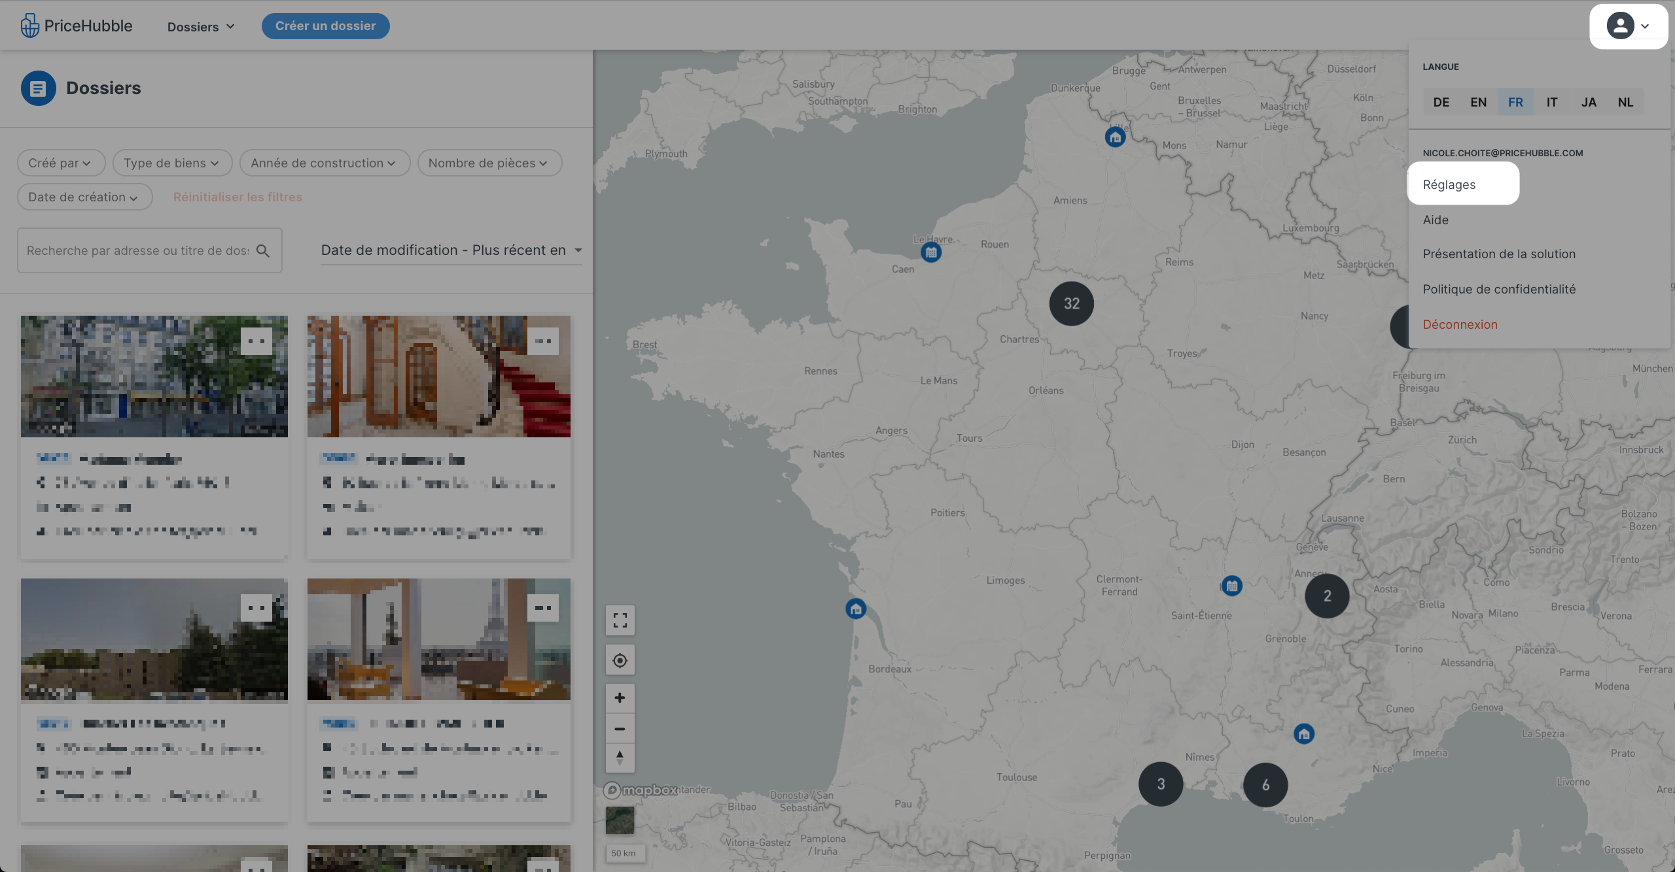Switch language to JA

click(1589, 102)
